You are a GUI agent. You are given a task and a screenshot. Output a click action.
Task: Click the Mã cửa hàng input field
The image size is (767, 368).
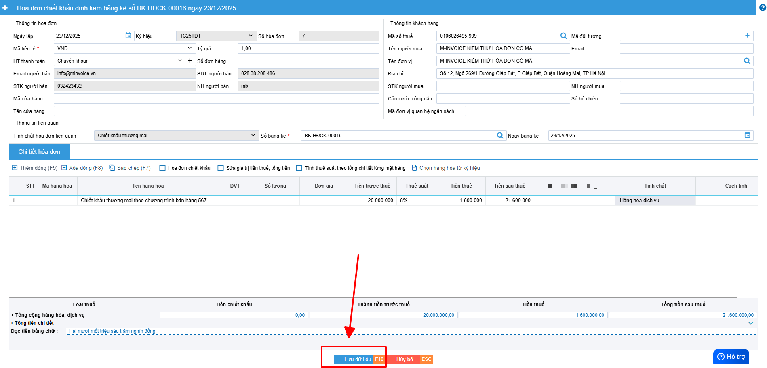216,99
